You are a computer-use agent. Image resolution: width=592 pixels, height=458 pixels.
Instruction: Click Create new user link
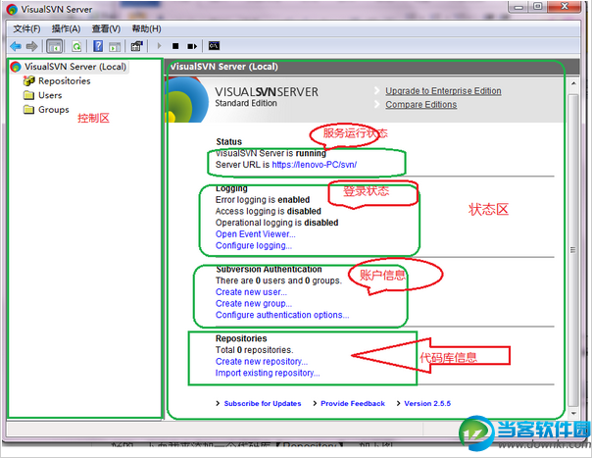[x=251, y=292]
